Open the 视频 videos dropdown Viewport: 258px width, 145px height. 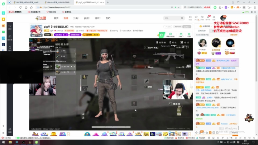point(87,18)
